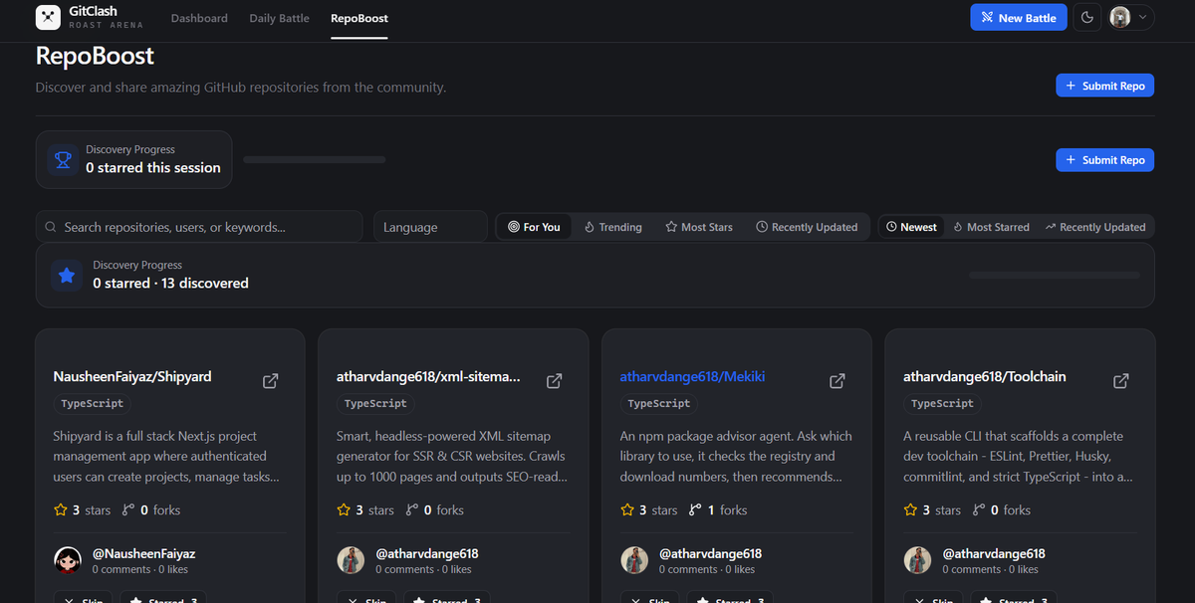Click @atharvdange618 username on xml-sitema... card
The height and width of the screenshot is (603, 1195).
pos(427,553)
